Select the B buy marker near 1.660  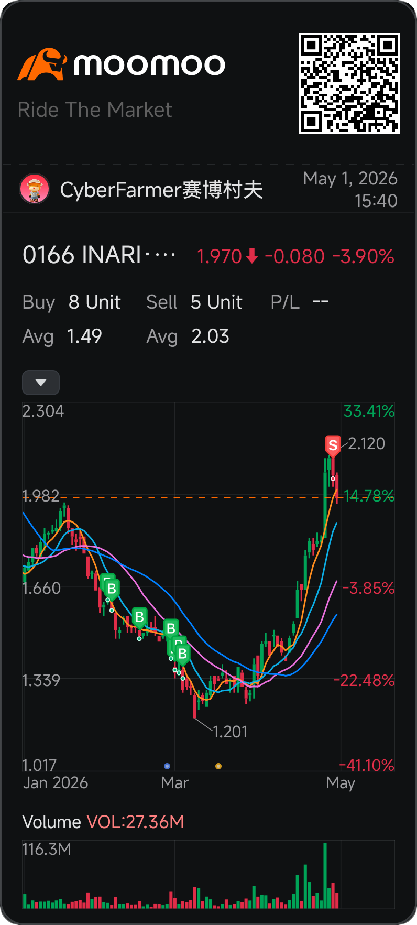point(112,590)
